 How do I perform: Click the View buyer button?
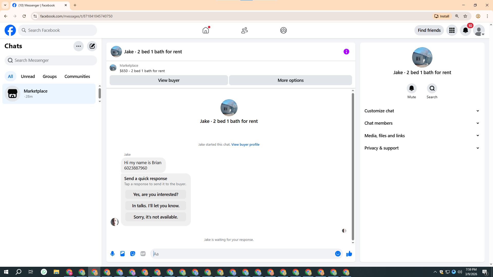169,80
